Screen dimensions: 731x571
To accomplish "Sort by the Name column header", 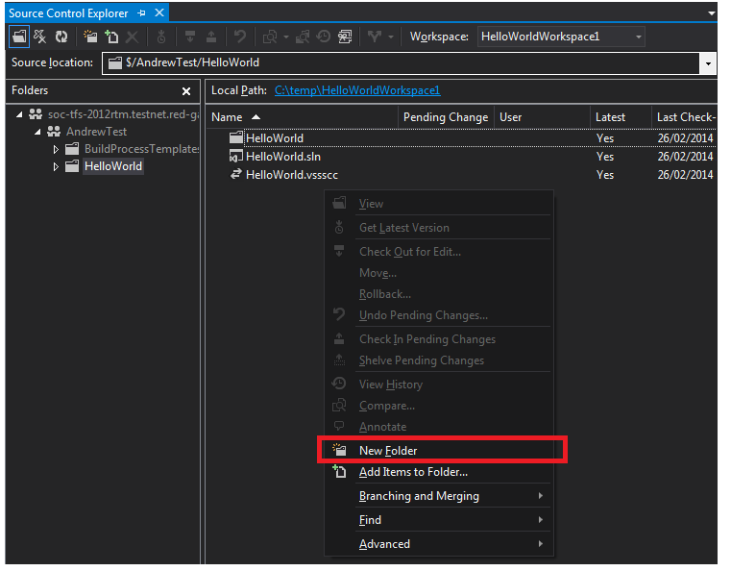I will (228, 117).
